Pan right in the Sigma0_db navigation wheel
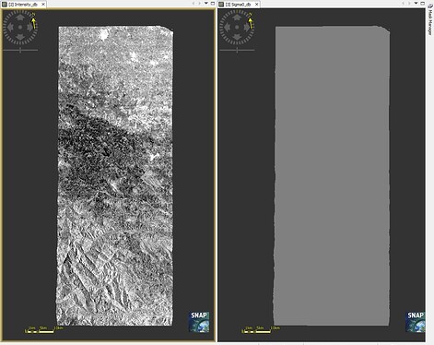The image size is (434, 345). [x=247, y=28]
